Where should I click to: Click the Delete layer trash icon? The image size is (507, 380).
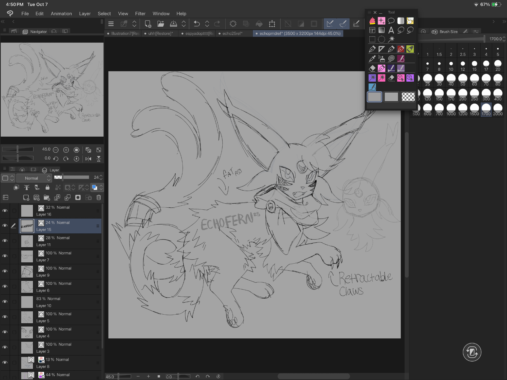[x=99, y=197]
